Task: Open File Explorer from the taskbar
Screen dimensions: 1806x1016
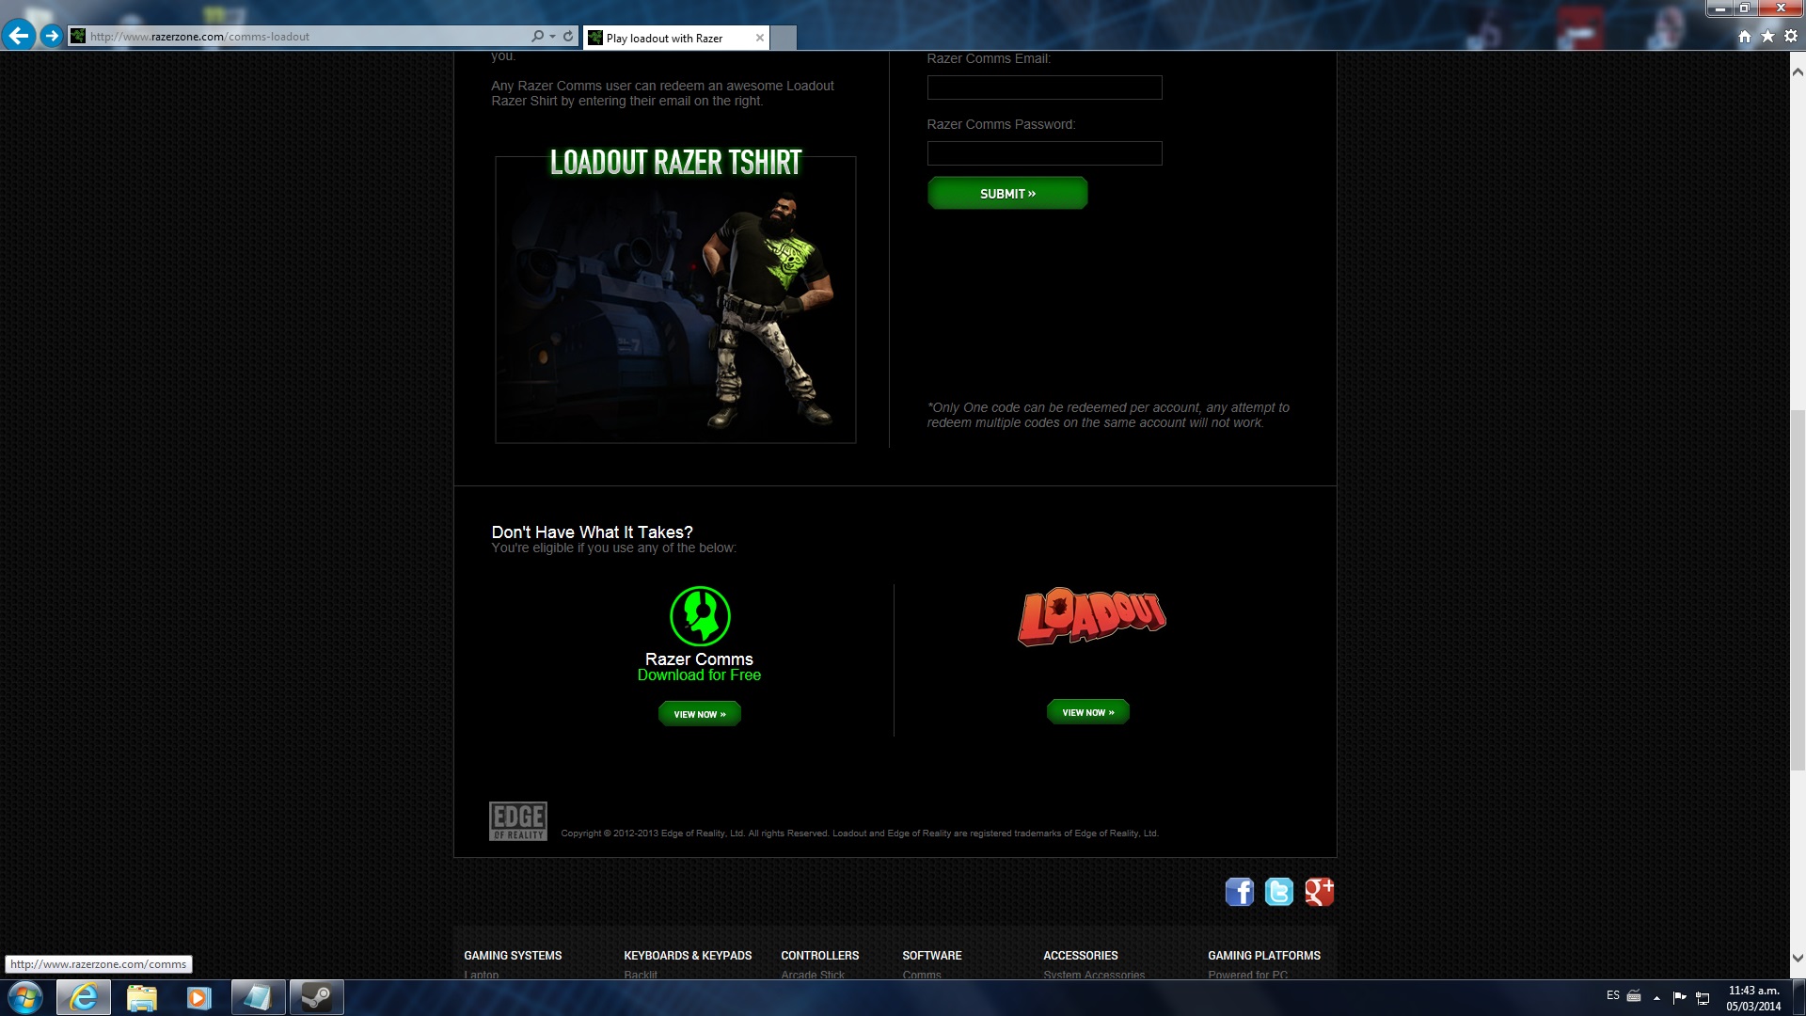Action: pos(142,997)
